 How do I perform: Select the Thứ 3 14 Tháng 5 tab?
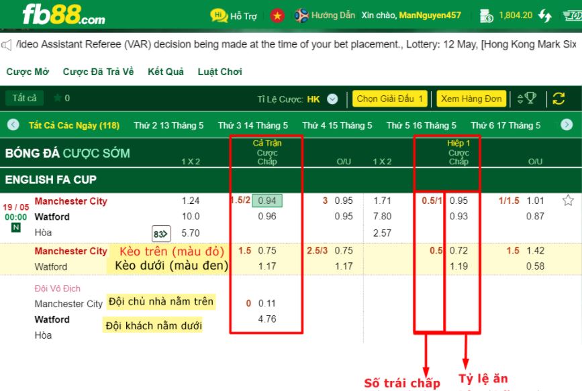click(x=253, y=125)
